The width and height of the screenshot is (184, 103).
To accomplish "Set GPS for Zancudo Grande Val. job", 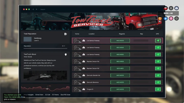I will (x=158, y=75).
